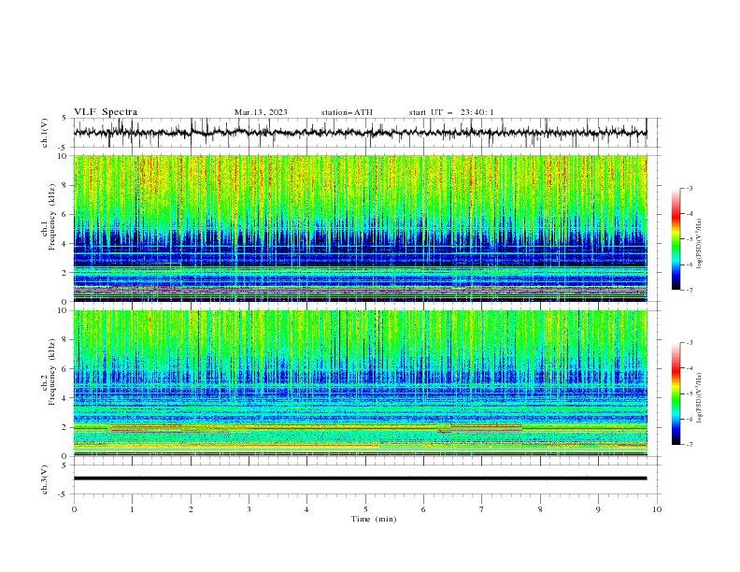Click the ch.2 frequency tick '4'
Screen dimensions: 740x572
coord(65,398)
